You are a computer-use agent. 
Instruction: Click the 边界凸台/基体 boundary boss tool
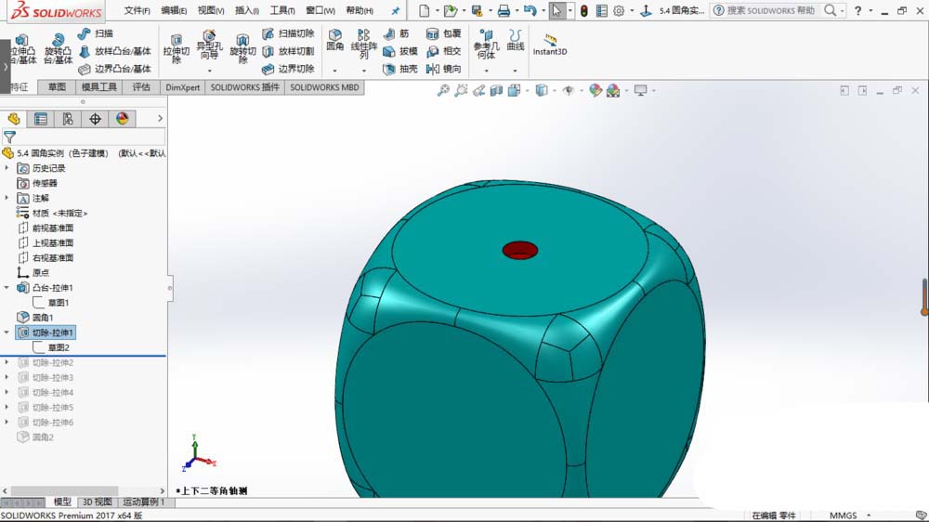point(115,70)
